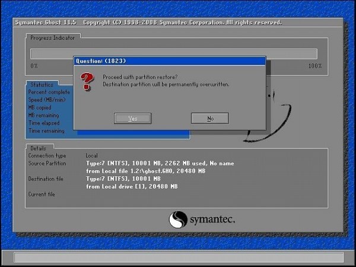Click the 'symantec.' brand text
The image size is (356, 267).
click(x=212, y=220)
